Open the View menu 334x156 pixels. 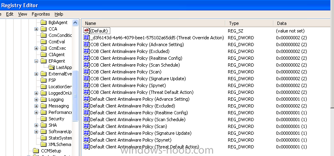(22, 14)
